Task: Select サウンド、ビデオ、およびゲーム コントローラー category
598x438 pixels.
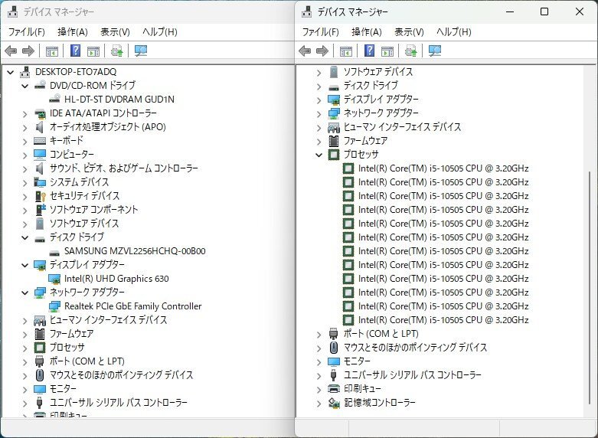Action: (124, 168)
